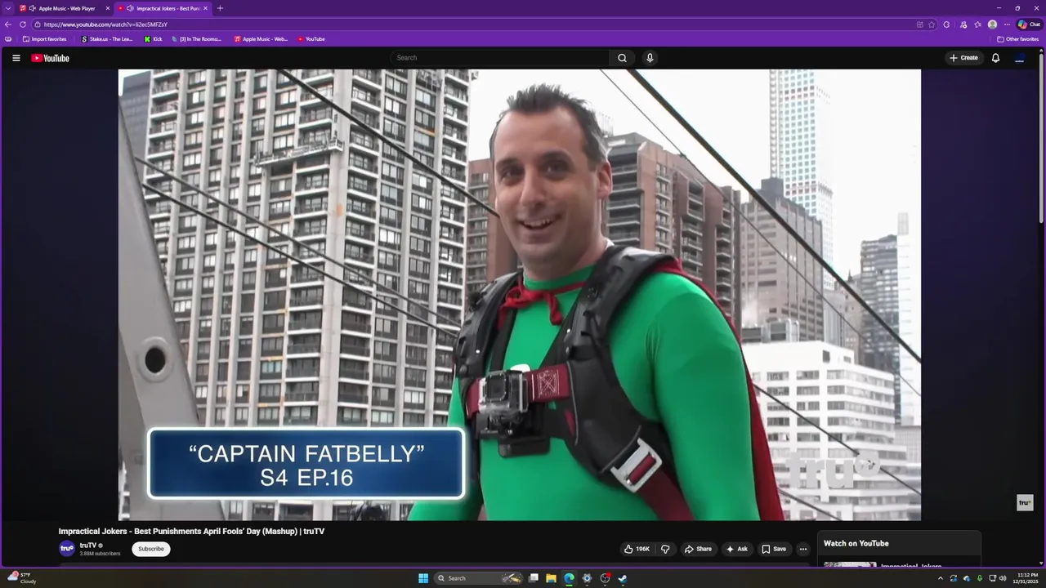Click the video title text

click(191, 532)
